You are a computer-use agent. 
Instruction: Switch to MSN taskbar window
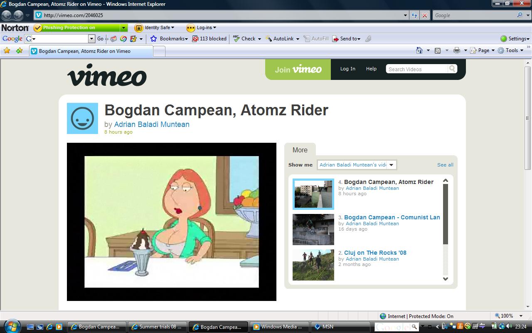coord(340,327)
